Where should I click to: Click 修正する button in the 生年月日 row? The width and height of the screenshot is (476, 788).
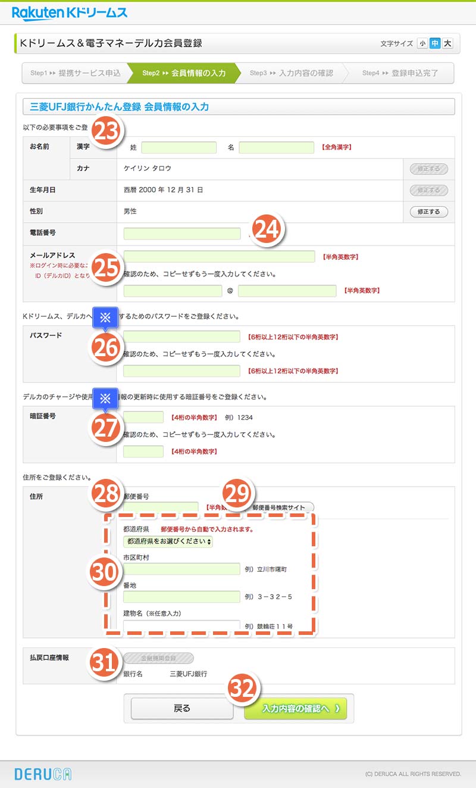coord(429,190)
